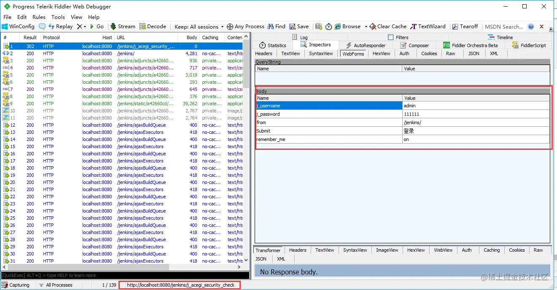Screen dimensions: 557x290
Task: Click j_password name cell
Action: (x=328, y=114)
